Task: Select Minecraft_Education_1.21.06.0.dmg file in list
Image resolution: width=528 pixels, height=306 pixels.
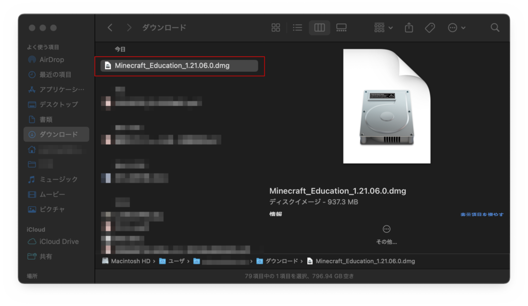Action: pyautogui.click(x=172, y=66)
